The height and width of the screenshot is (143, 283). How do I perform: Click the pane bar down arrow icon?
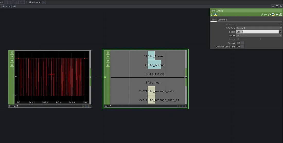click(281, 6)
